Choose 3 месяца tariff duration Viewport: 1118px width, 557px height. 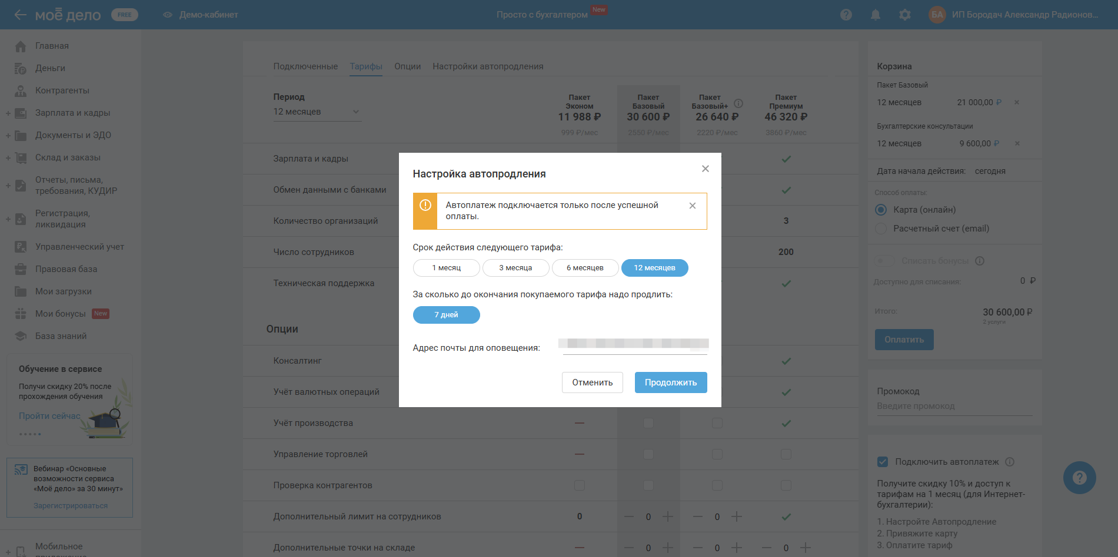click(x=515, y=268)
